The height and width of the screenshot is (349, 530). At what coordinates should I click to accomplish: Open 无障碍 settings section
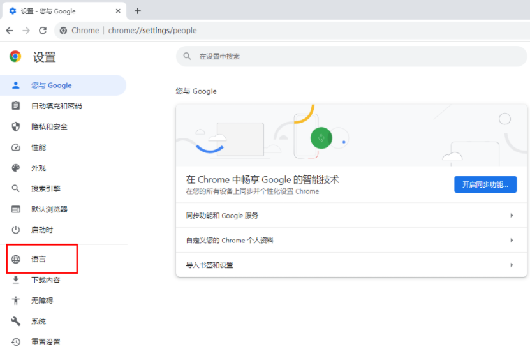click(42, 301)
